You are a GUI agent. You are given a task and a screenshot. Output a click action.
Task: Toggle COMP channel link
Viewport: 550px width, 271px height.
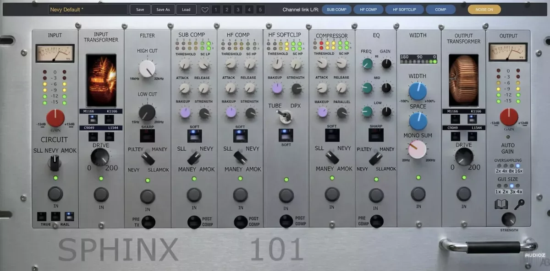coord(440,9)
